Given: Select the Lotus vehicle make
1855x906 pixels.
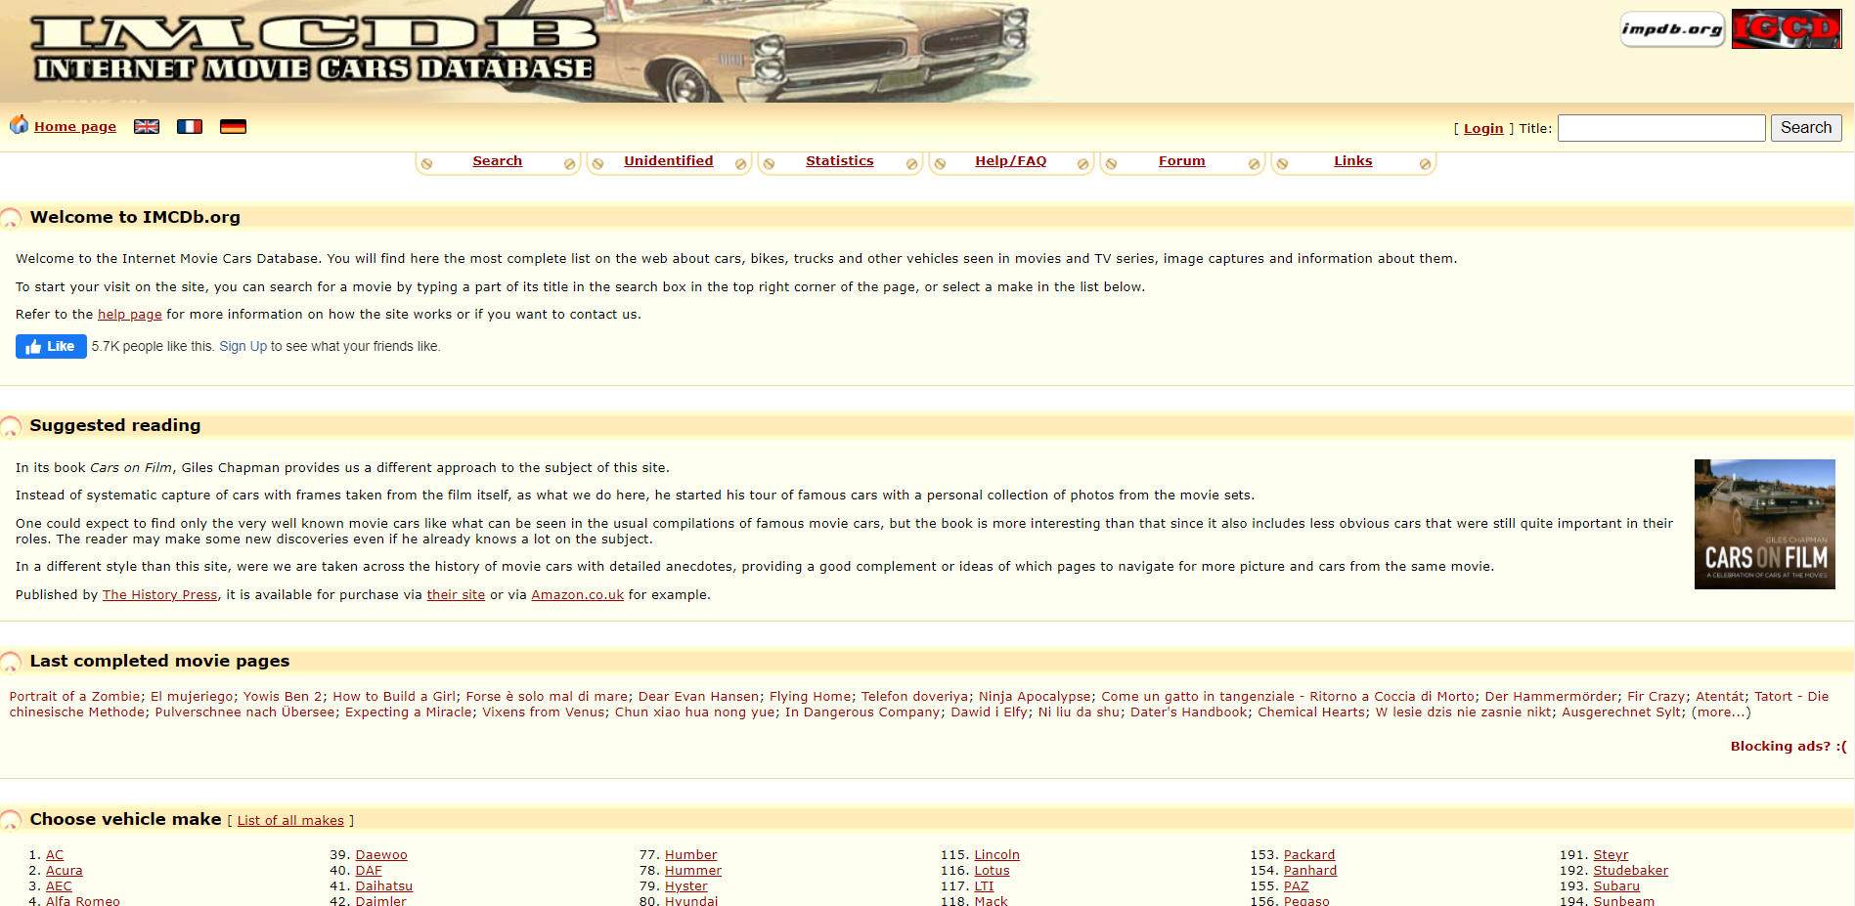Looking at the screenshot, I should click(993, 871).
